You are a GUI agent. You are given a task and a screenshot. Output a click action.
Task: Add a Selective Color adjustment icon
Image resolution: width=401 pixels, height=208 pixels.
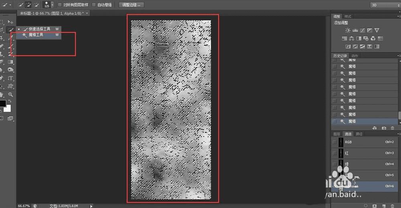(370, 46)
